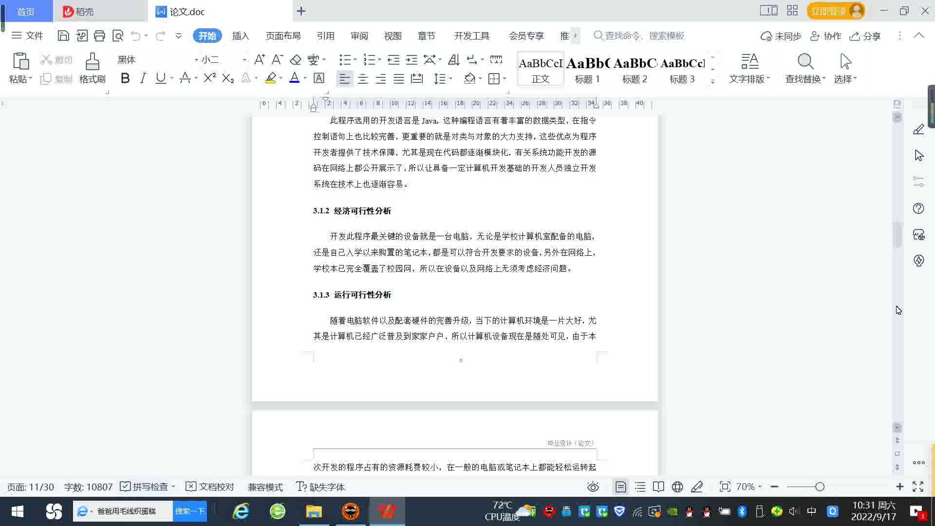This screenshot has height=526, width=935.
Task: Enter fullscreen mode icon in status bar
Action: (x=918, y=487)
